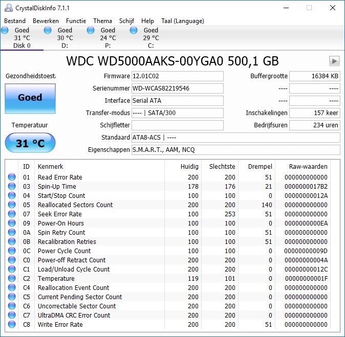345x337 pixels.
Task: Click the ID column header
Action: coord(26,166)
